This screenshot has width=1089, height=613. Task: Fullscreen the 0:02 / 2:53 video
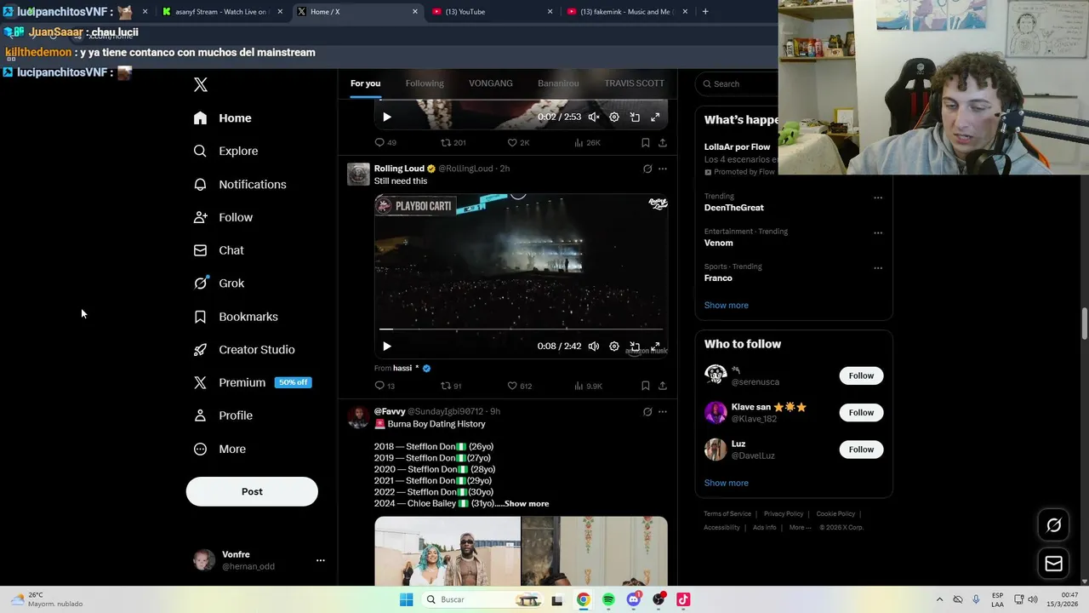655,117
